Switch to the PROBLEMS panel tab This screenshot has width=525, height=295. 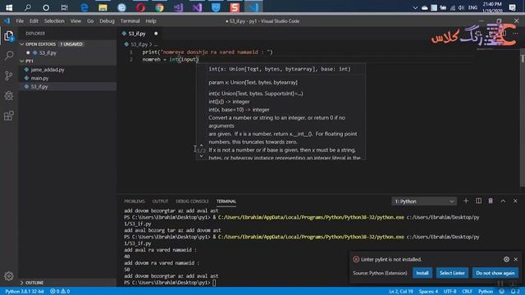[135, 202]
